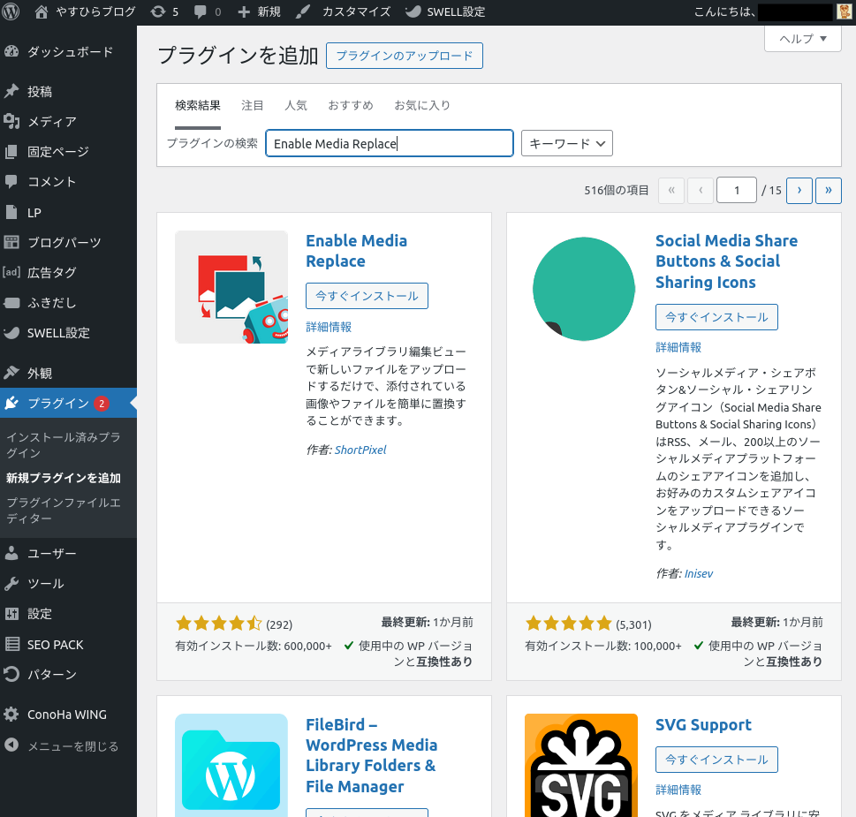Expand the Help panel dropdown

802,38
